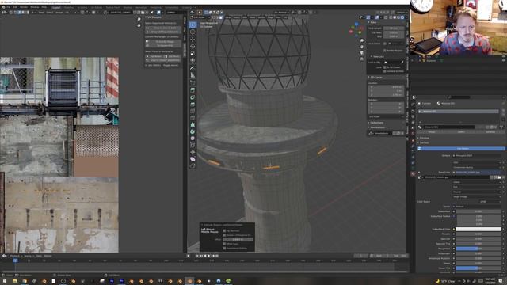Switch to the Shading workspace tab
Viewport: 507px width, 285px height.
pos(128,7)
